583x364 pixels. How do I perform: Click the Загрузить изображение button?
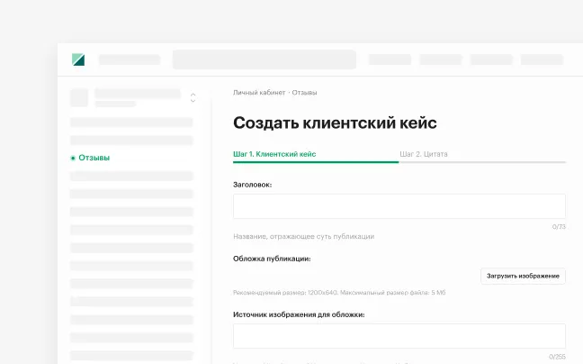click(523, 276)
